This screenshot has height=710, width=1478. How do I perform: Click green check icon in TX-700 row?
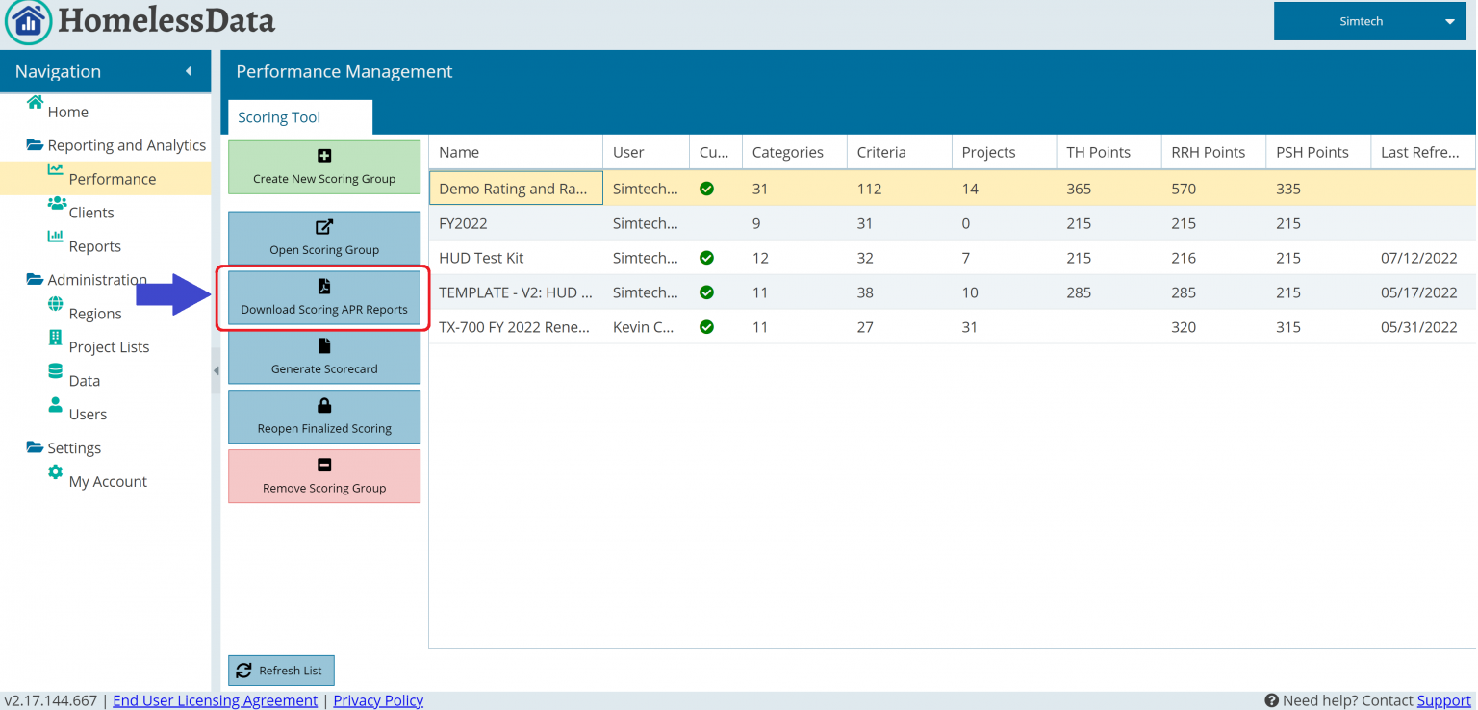coord(707,327)
